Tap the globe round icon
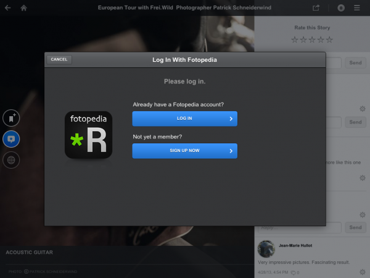This screenshot has height=278, width=370. 11,160
